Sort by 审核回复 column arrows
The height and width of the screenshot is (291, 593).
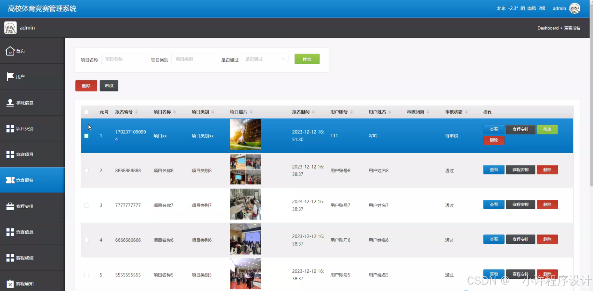click(428, 112)
